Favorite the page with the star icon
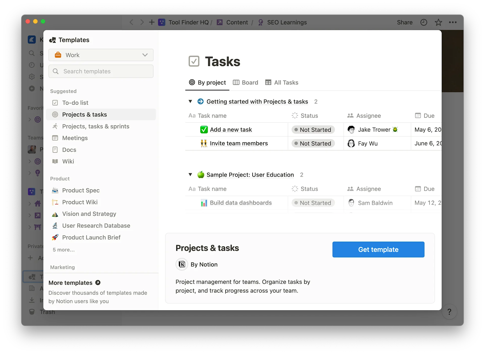This screenshot has height=354, width=485. click(x=438, y=22)
